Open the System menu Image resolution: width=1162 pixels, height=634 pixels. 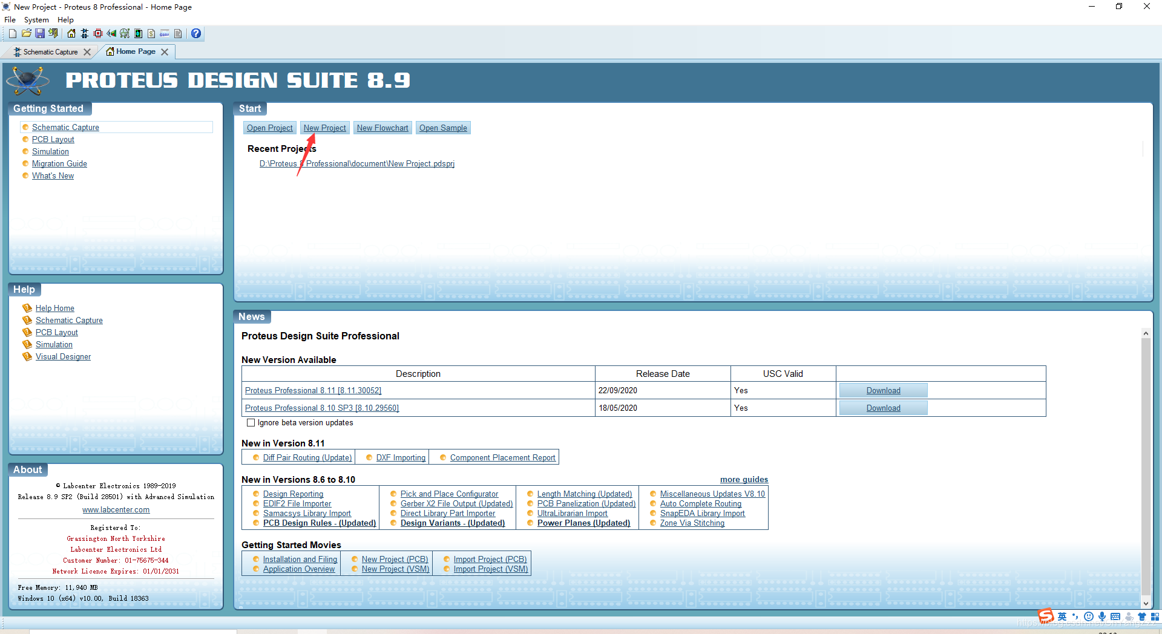pyautogui.click(x=36, y=20)
